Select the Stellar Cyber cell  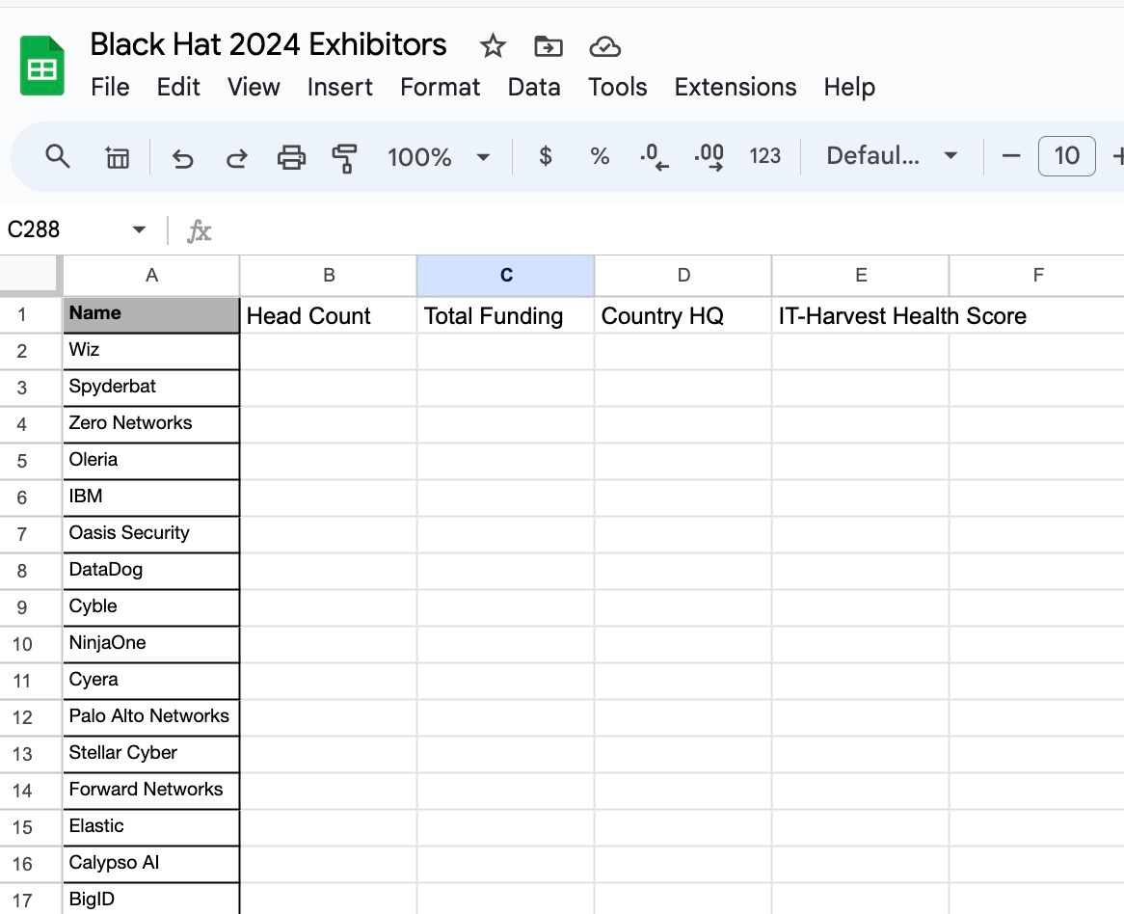click(151, 754)
